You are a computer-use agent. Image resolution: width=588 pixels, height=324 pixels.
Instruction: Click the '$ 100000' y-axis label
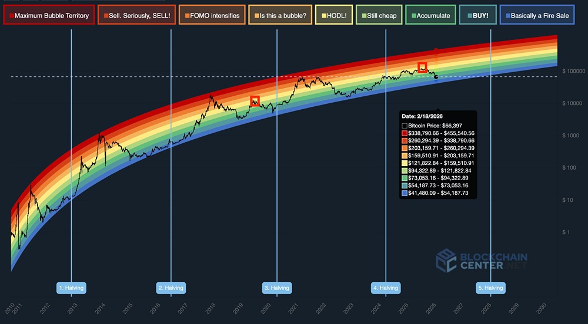point(573,71)
